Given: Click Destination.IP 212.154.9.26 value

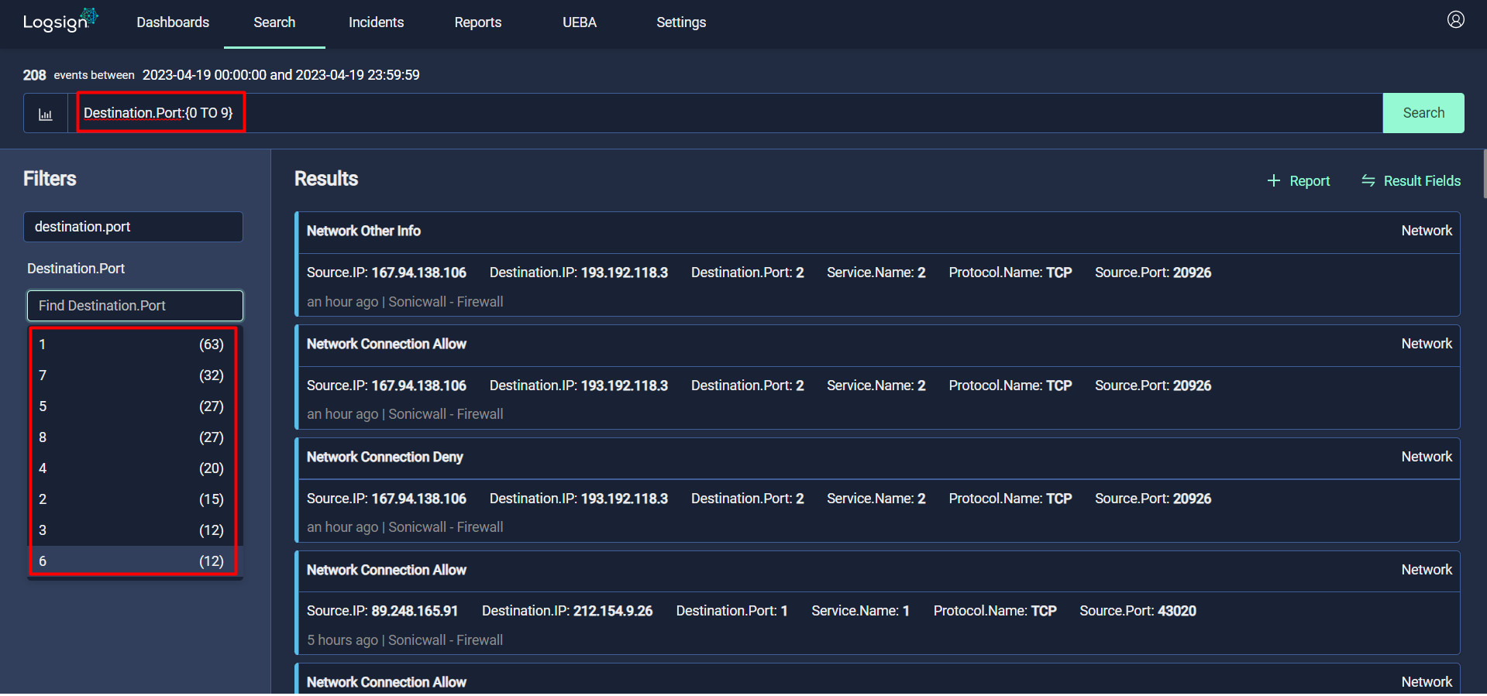Looking at the screenshot, I should [613, 611].
